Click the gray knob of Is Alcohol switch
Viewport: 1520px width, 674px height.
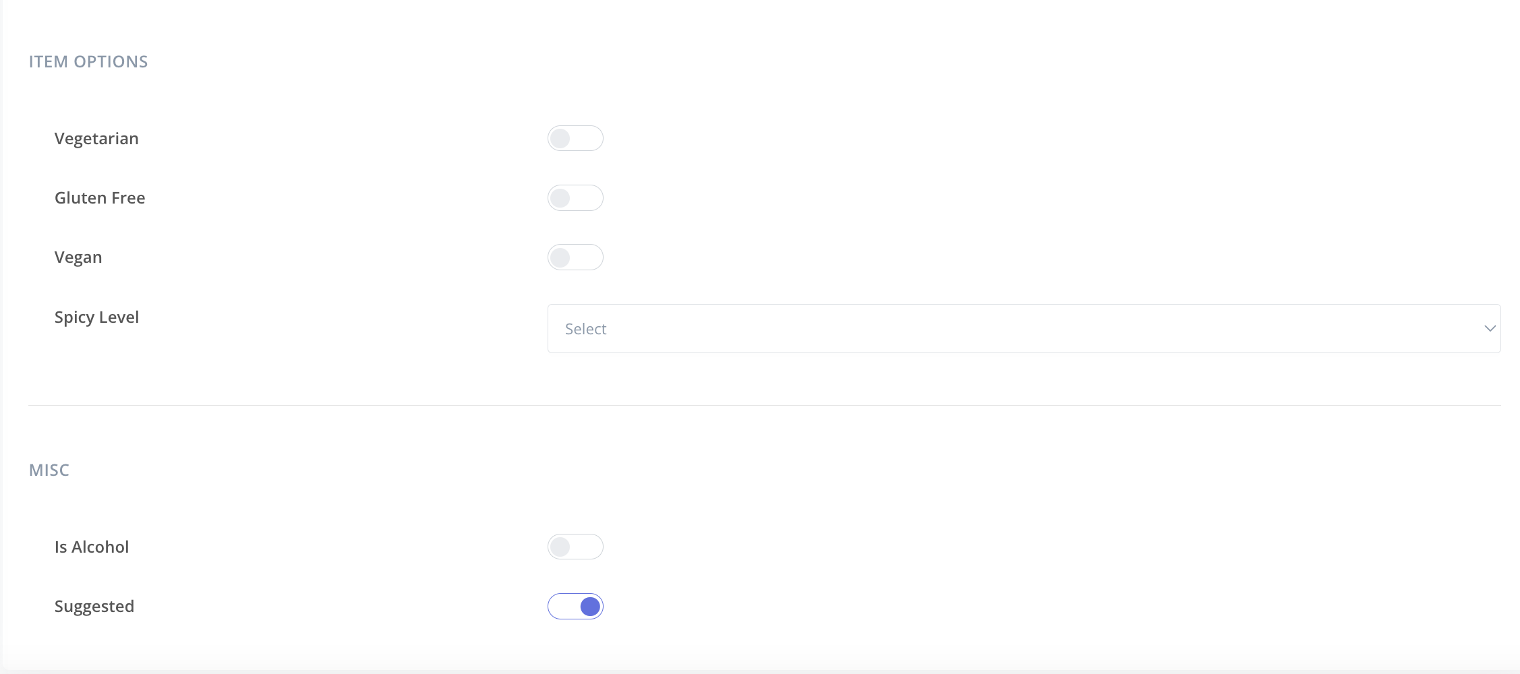[x=560, y=547]
